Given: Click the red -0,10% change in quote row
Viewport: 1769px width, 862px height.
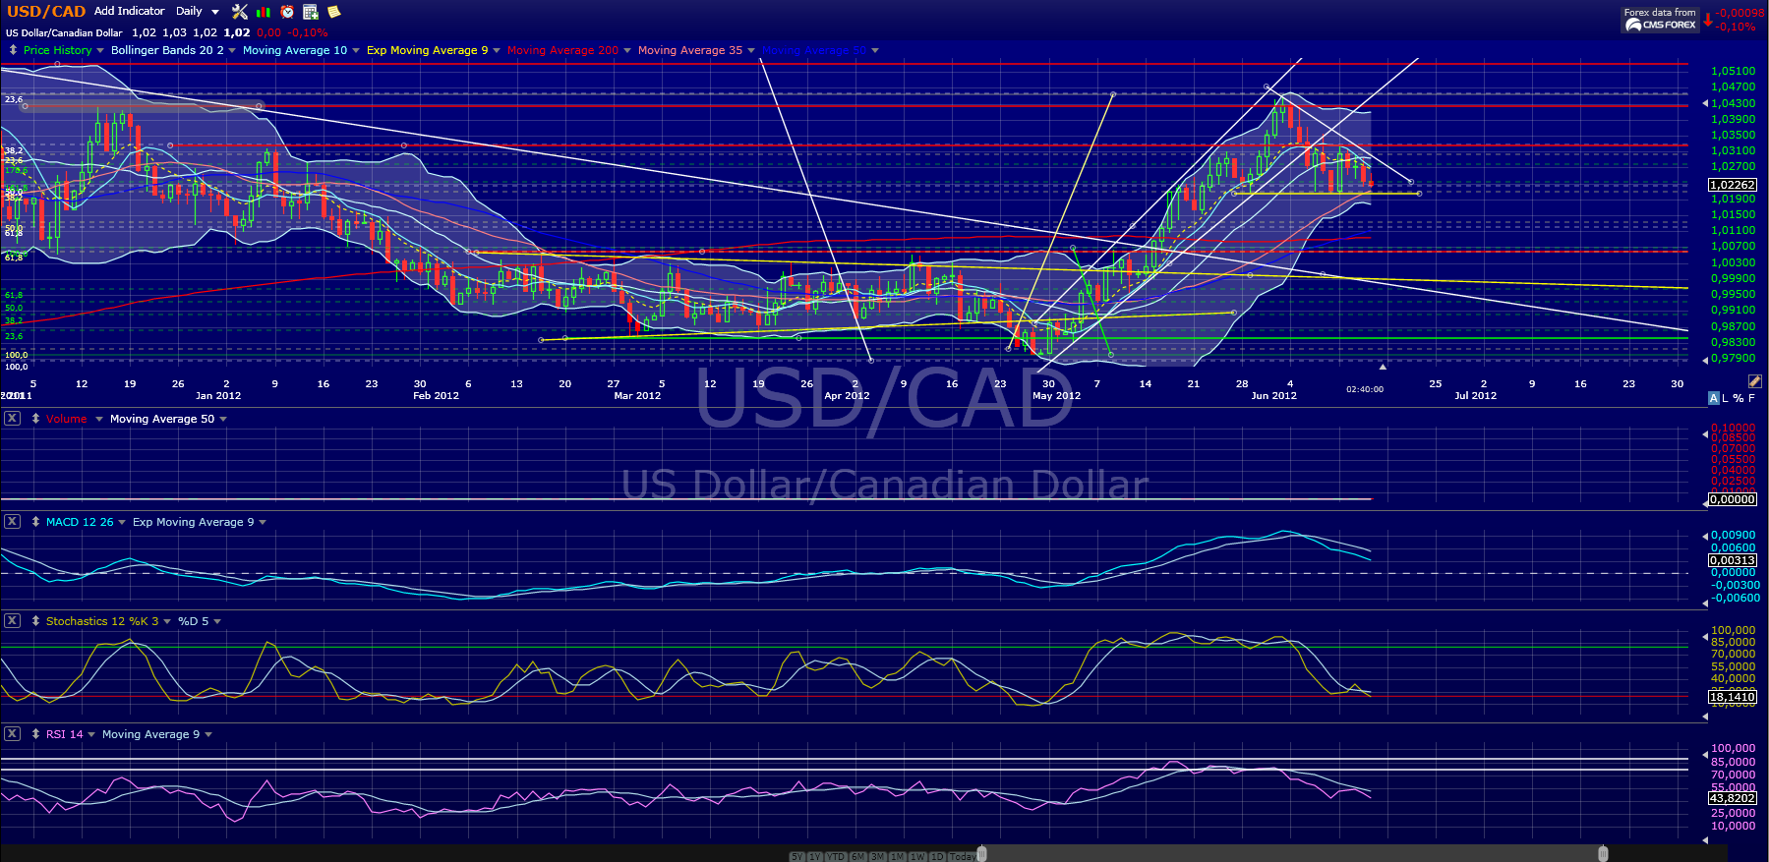Looking at the screenshot, I should point(308,32).
